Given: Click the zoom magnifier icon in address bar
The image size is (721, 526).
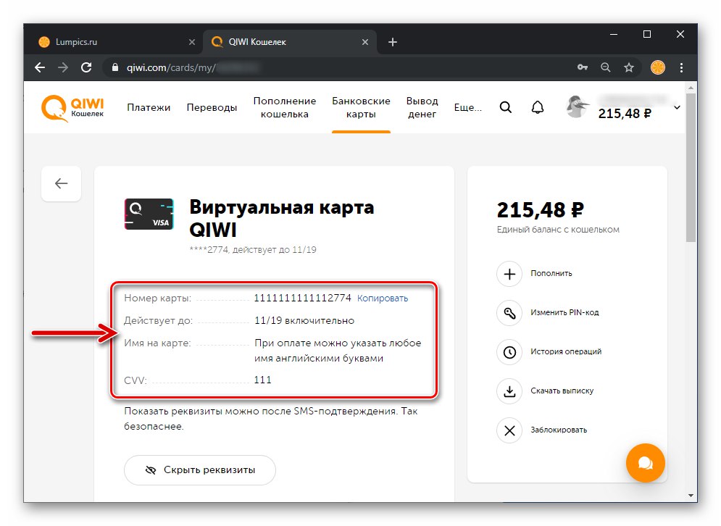Looking at the screenshot, I should (x=606, y=67).
